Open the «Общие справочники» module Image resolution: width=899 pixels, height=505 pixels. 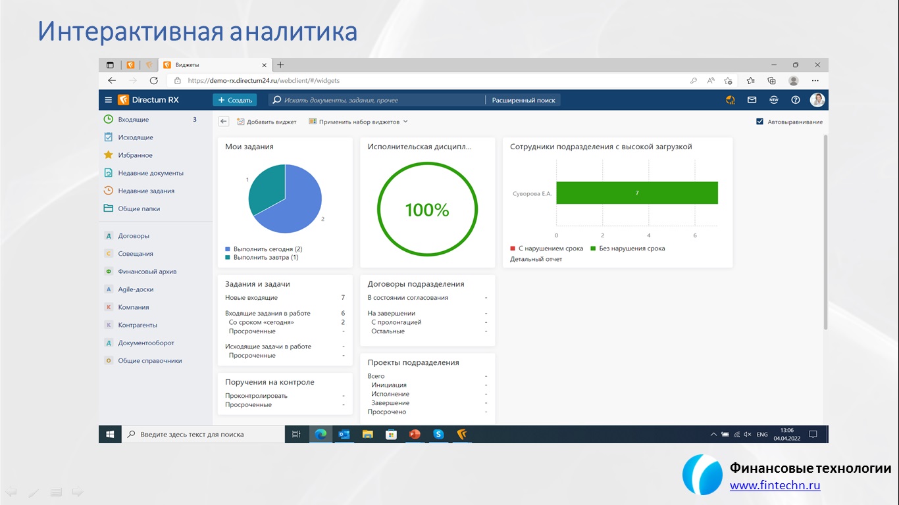point(150,360)
